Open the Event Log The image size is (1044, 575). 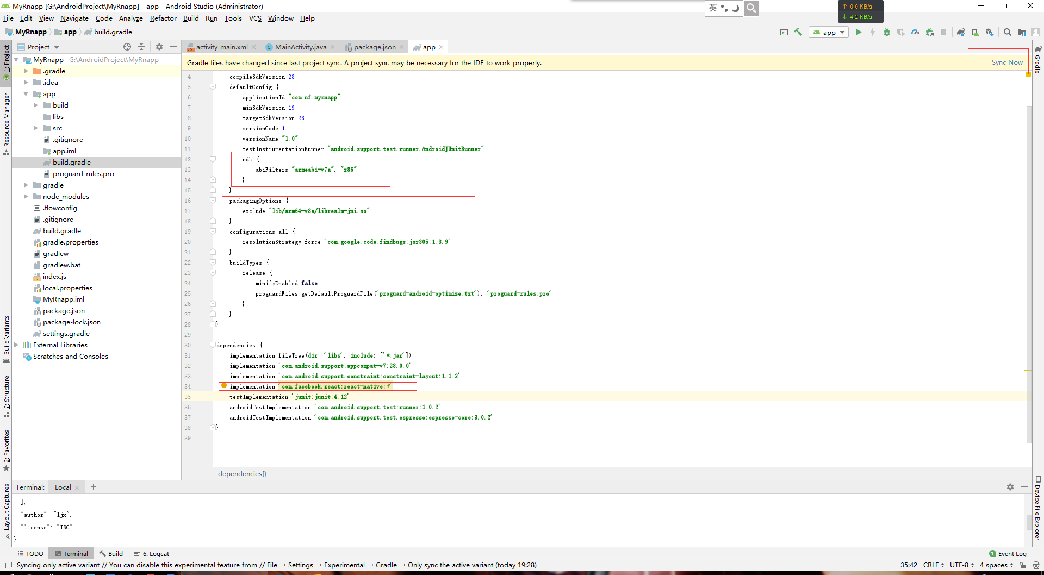click(1008, 554)
